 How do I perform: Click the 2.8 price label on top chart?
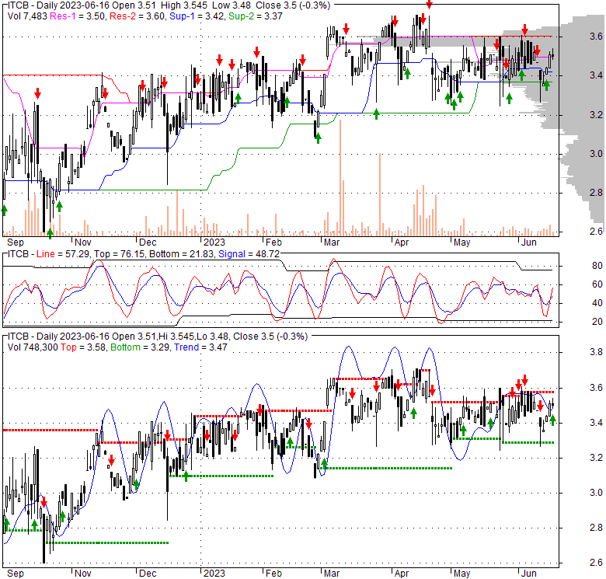tap(596, 193)
